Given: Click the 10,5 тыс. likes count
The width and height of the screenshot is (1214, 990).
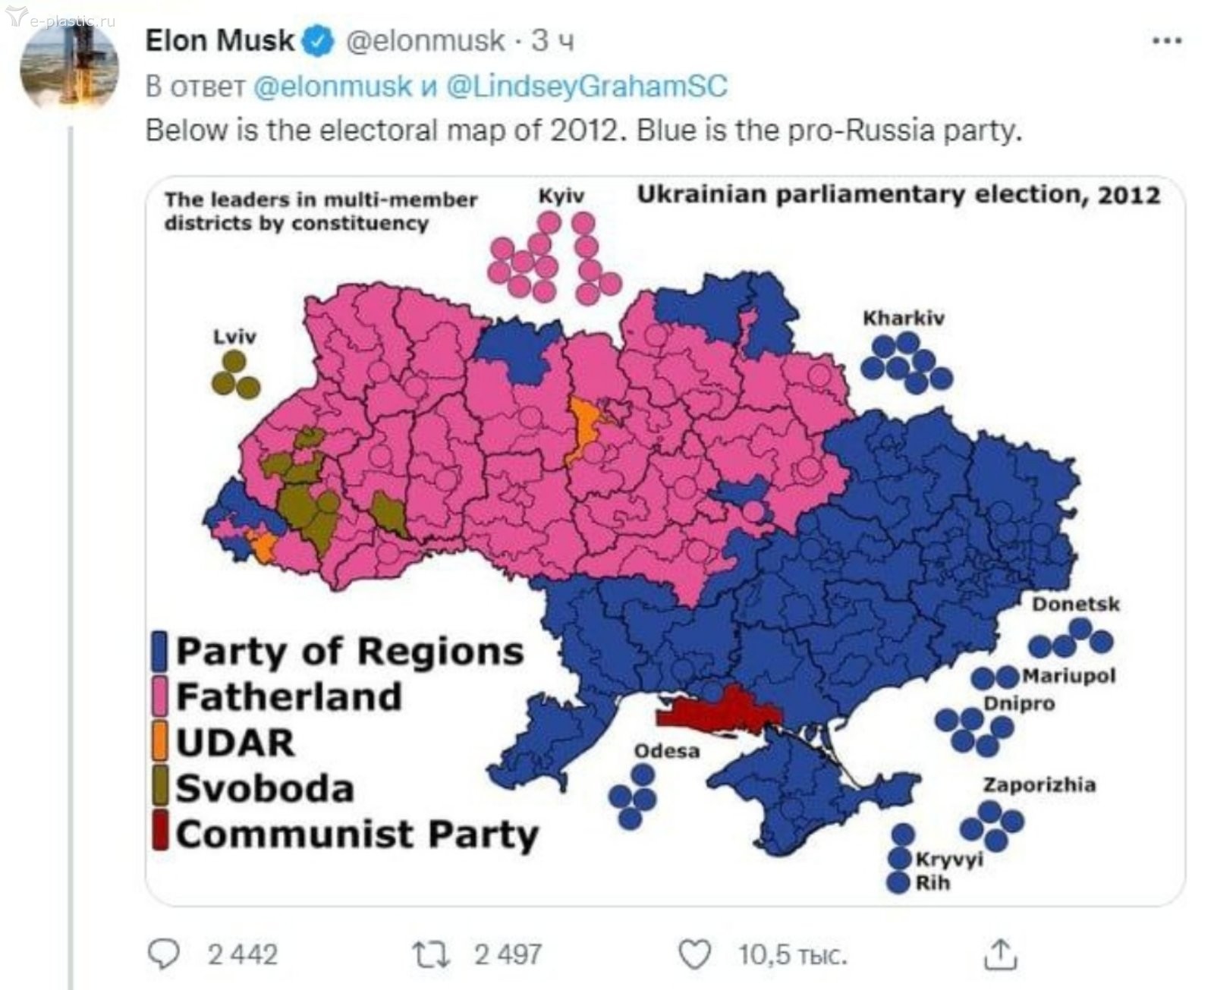Looking at the screenshot, I should (x=792, y=954).
